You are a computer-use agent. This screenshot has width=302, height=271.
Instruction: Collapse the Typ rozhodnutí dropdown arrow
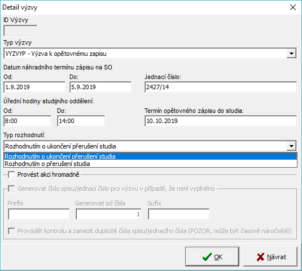(291, 146)
